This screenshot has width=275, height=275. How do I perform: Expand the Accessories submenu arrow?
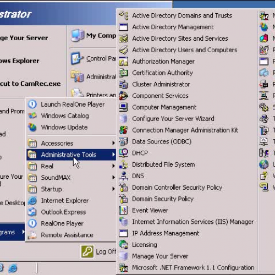click(x=113, y=143)
